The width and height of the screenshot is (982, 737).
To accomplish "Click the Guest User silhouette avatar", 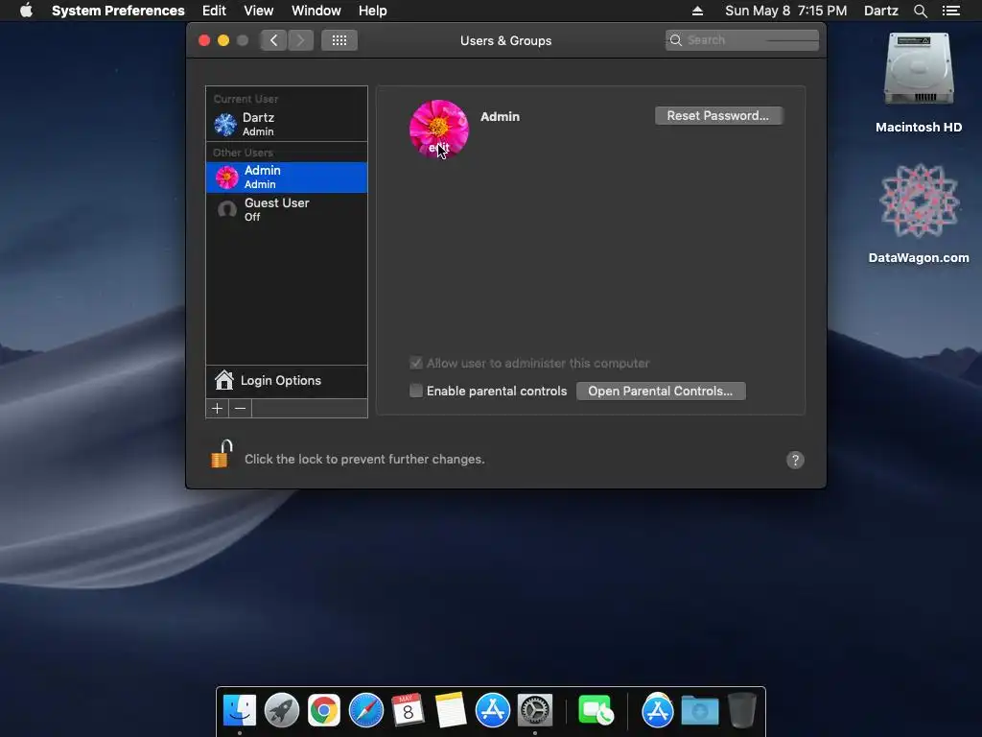I will (226, 209).
